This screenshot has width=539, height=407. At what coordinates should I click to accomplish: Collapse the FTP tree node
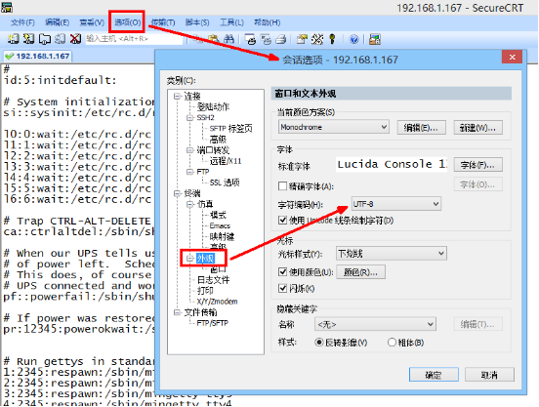(x=189, y=172)
